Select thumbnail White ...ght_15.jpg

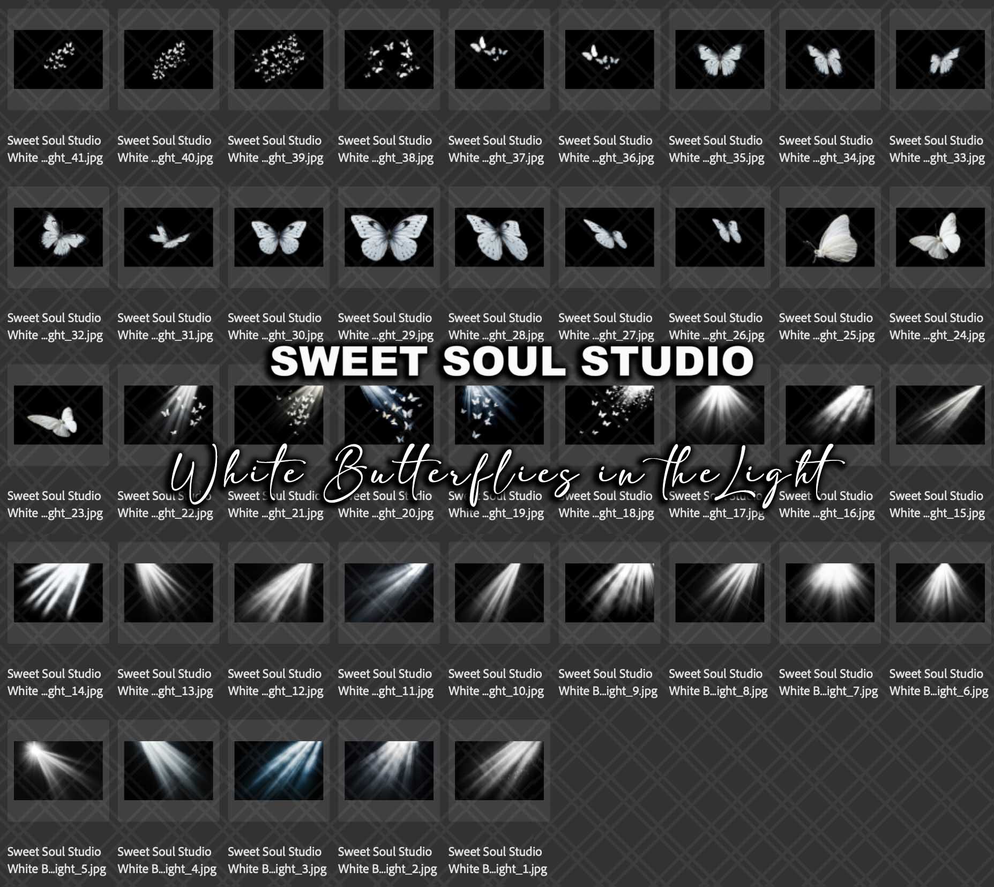tap(940, 415)
